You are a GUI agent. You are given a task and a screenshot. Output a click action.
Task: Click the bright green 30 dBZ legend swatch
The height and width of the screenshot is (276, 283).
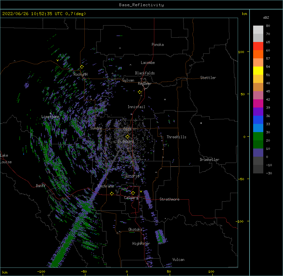click(x=258, y=136)
